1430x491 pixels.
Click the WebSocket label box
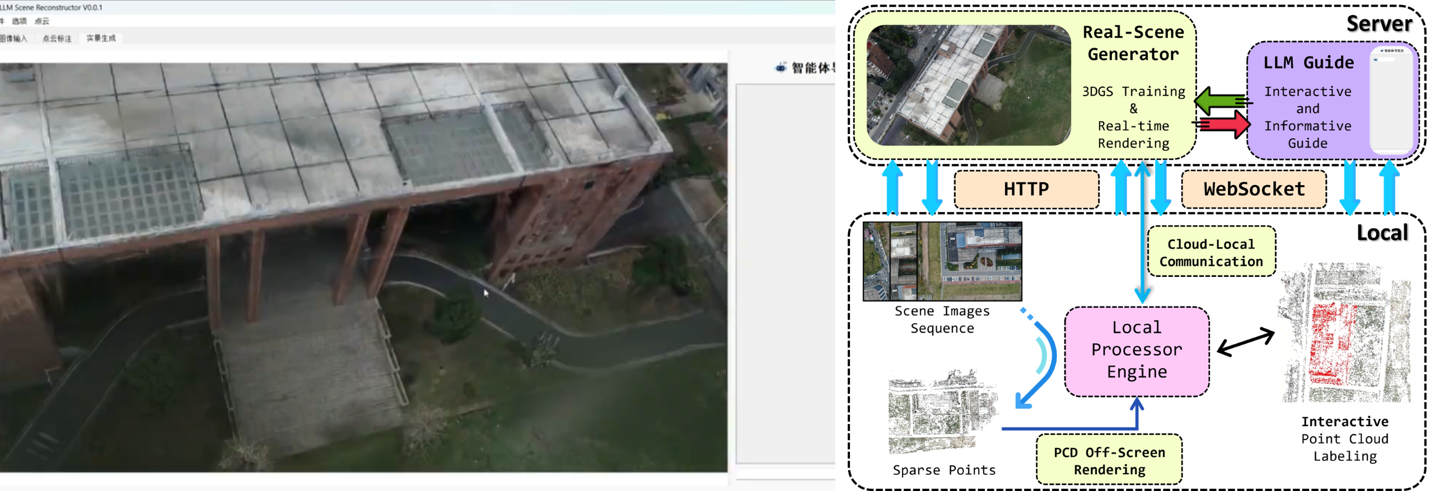[1253, 189]
